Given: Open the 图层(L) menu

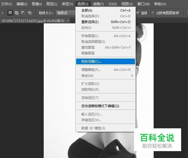Looking at the screenshot, I should (x=52, y=4).
